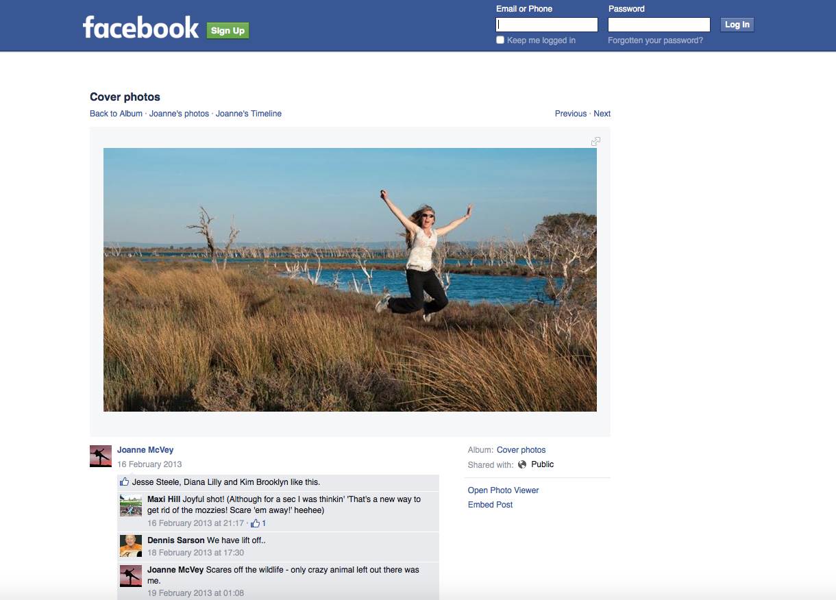This screenshot has width=836, height=600.
Task: Click the Embed Post link
Action: point(490,505)
